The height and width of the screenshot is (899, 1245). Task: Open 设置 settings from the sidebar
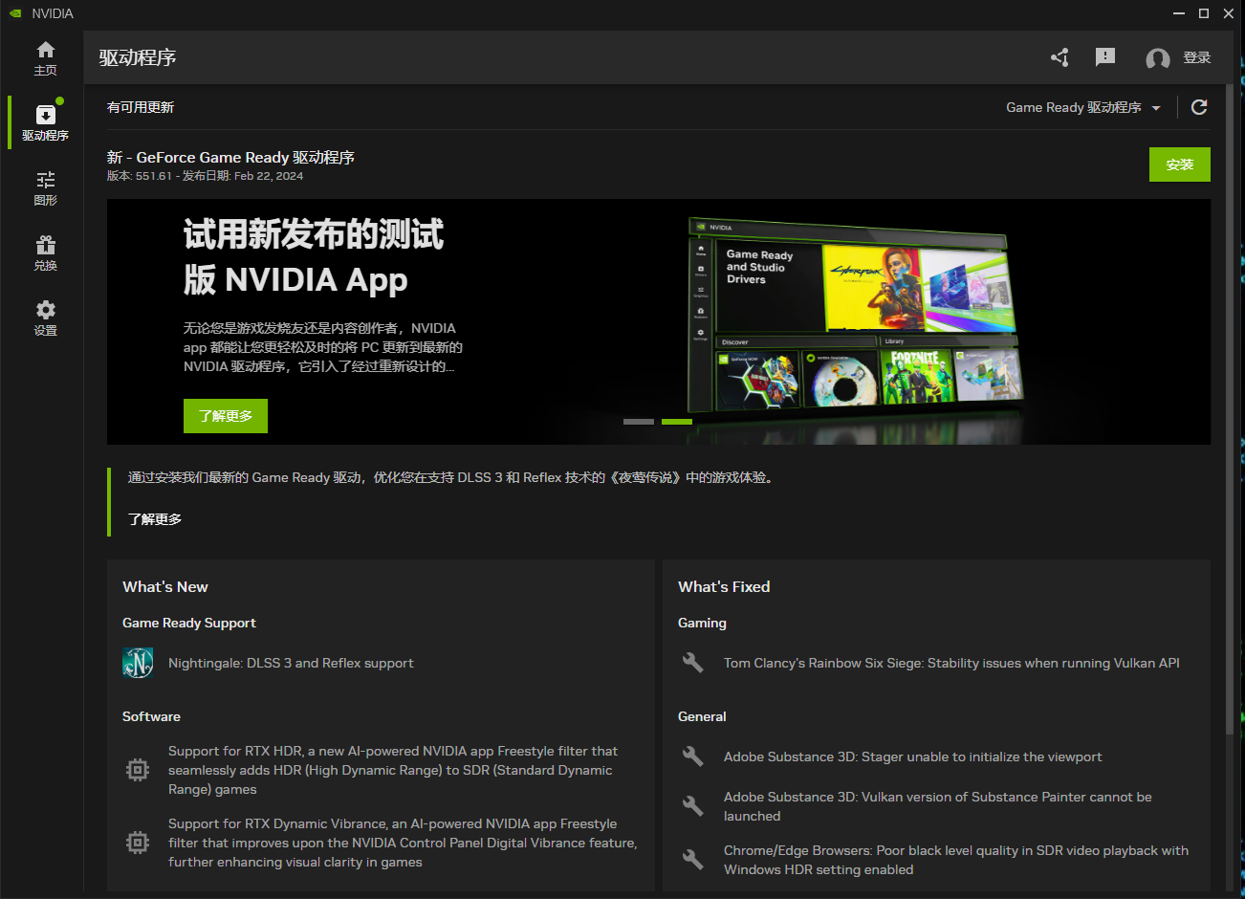[45, 318]
